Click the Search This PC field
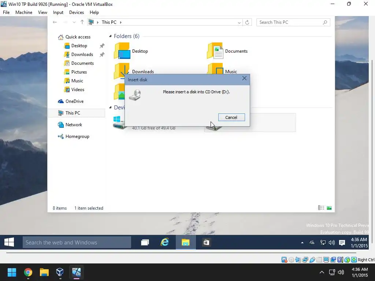The image size is (375, 281). coord(293,22)
